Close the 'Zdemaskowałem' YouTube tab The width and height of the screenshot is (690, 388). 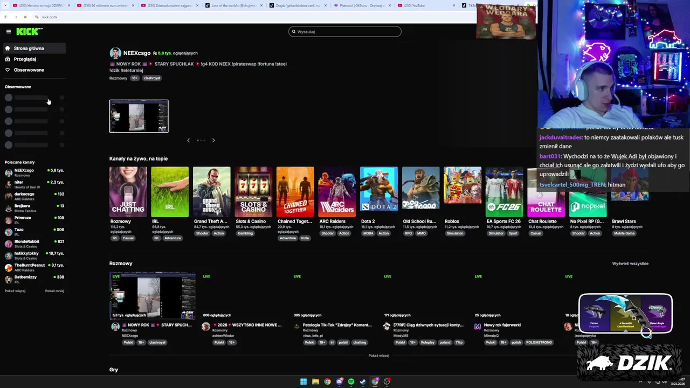click(x=197, y=5)
